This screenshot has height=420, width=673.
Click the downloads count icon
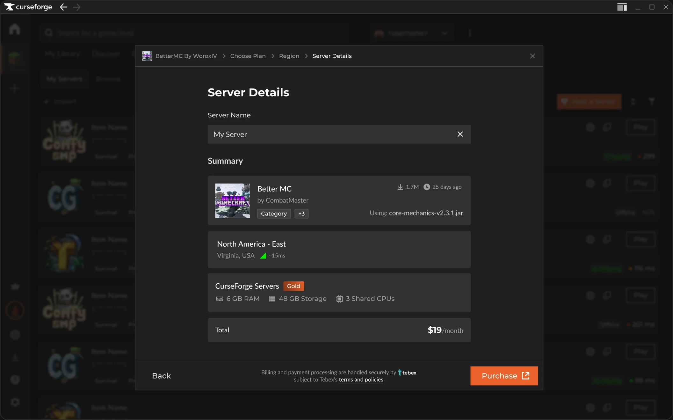tap(400, 187)
